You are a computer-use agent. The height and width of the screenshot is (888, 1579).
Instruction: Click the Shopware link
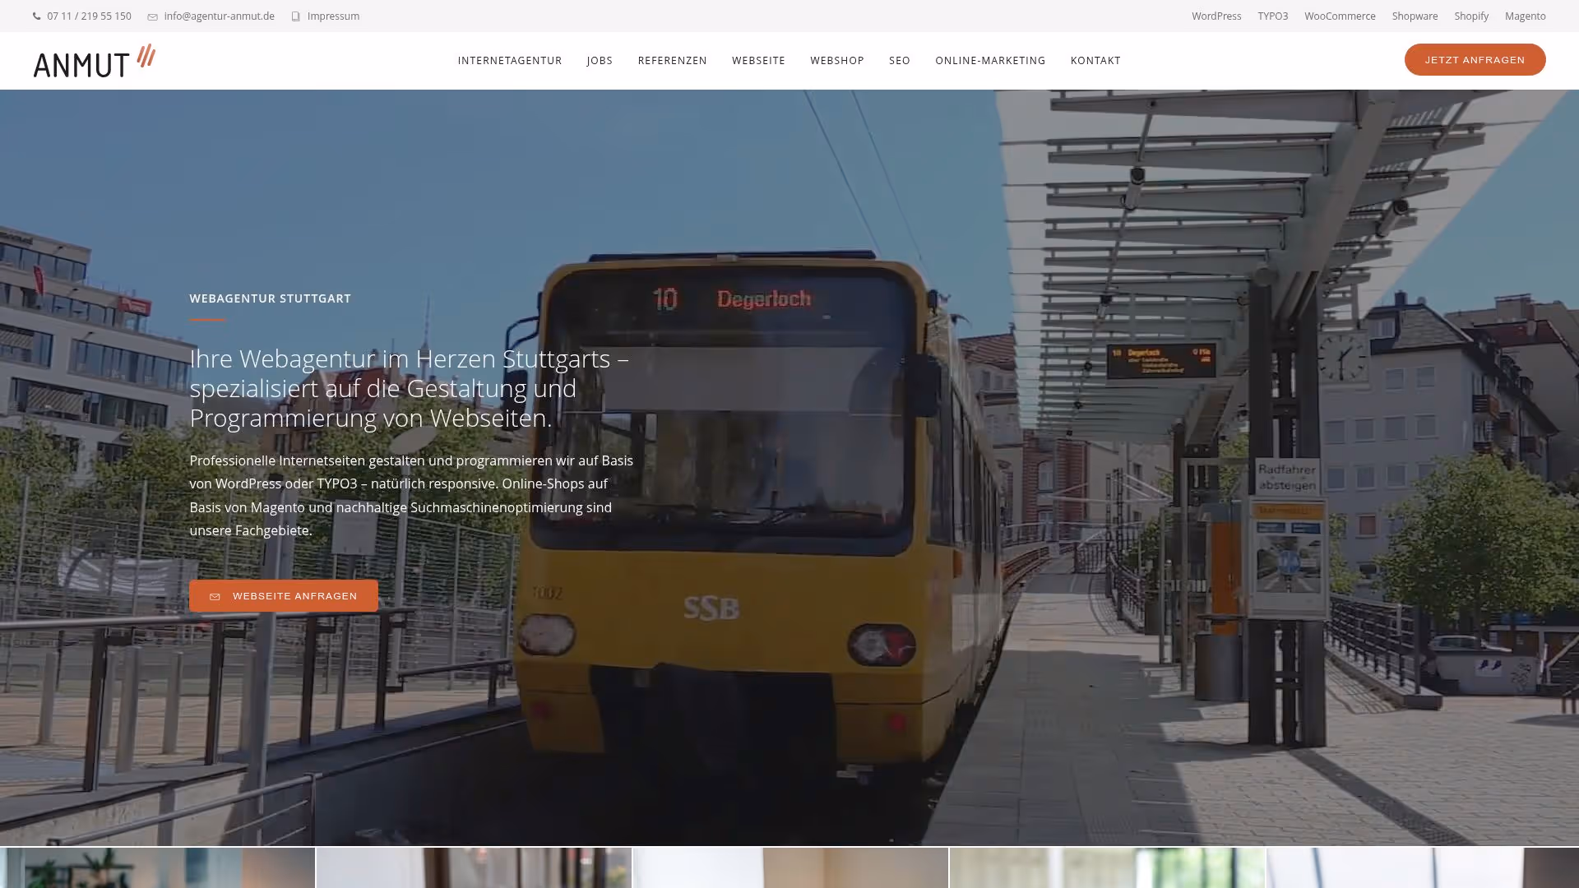(x=1415, y=16)
